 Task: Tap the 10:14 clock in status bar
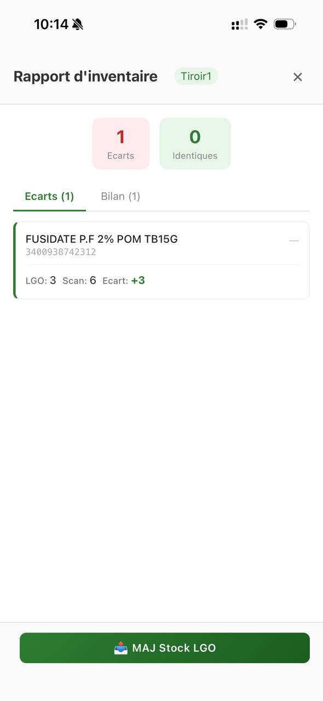[53, 24]
